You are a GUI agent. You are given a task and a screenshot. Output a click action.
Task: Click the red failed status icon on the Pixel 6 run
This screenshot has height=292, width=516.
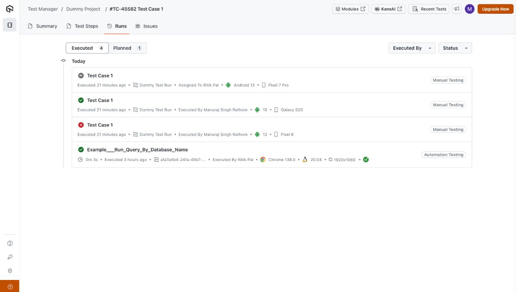81,125
